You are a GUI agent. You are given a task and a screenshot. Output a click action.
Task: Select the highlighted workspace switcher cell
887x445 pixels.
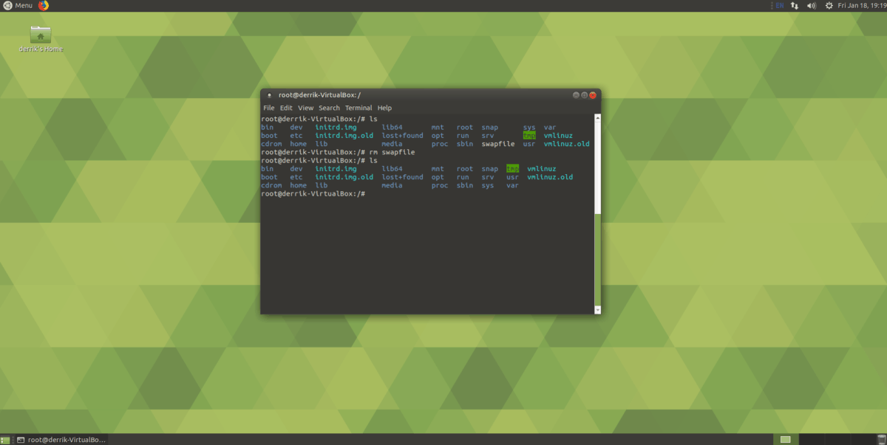coord(786,440)
